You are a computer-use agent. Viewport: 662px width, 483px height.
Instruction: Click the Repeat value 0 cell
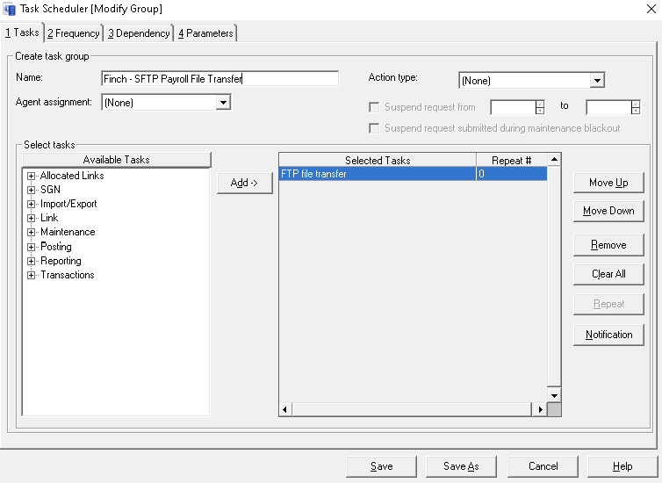click(512, 174)
